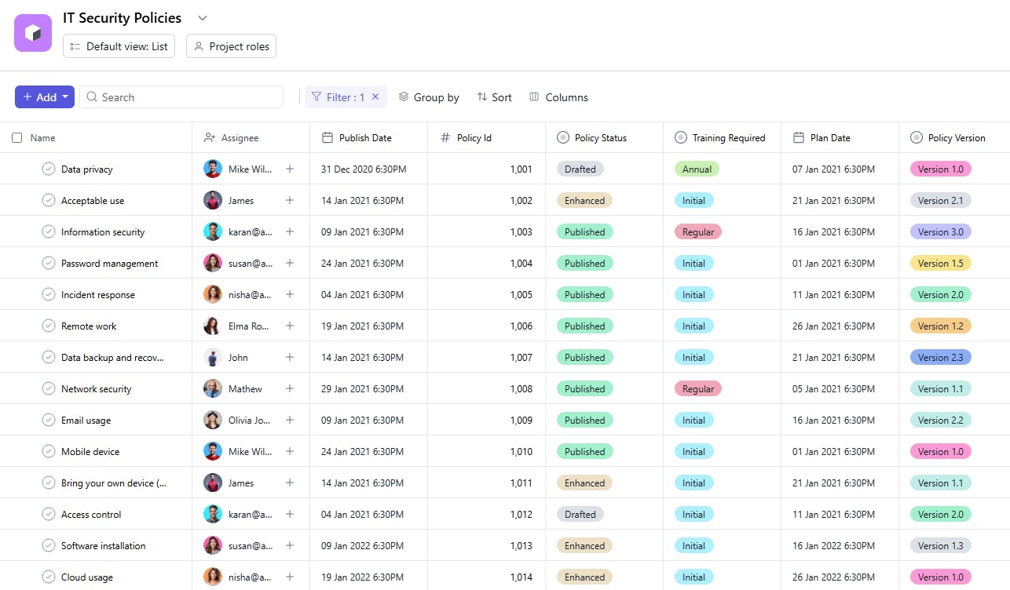
Task: Click karan avatar in Access control row
Action: click(x=213, y=514)
